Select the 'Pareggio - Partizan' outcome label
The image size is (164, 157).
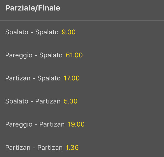click(35, 124)
